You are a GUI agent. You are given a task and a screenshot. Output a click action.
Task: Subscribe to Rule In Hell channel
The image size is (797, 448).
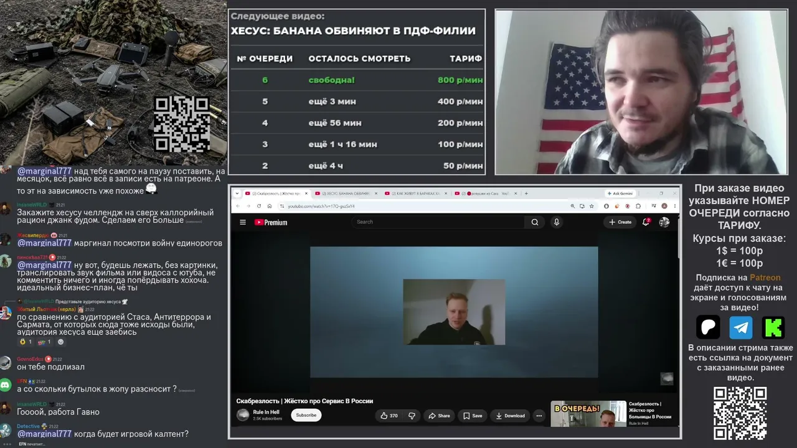tap(306, 415)
